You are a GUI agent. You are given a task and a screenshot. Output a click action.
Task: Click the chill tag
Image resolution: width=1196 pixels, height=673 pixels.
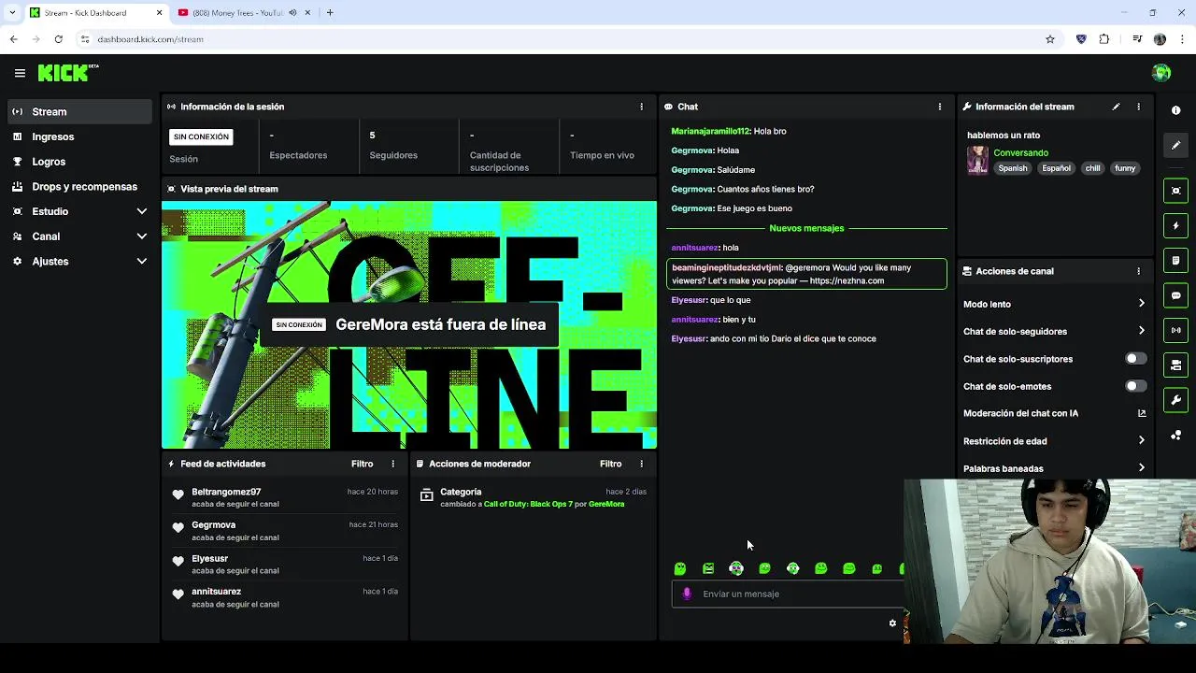tap(1092, 168)
